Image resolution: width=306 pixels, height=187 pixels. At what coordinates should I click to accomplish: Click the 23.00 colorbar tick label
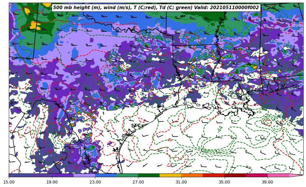(95, 182)
